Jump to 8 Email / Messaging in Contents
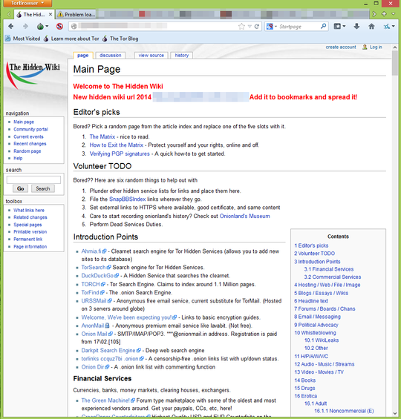 [317, 317]
